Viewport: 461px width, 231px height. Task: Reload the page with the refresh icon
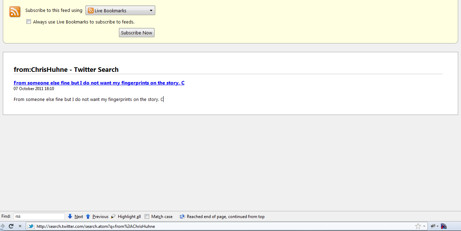click(11, 226)
